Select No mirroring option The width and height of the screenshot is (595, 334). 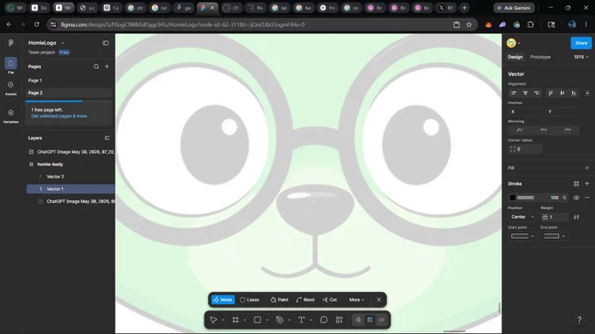click(x=520, y=130)
